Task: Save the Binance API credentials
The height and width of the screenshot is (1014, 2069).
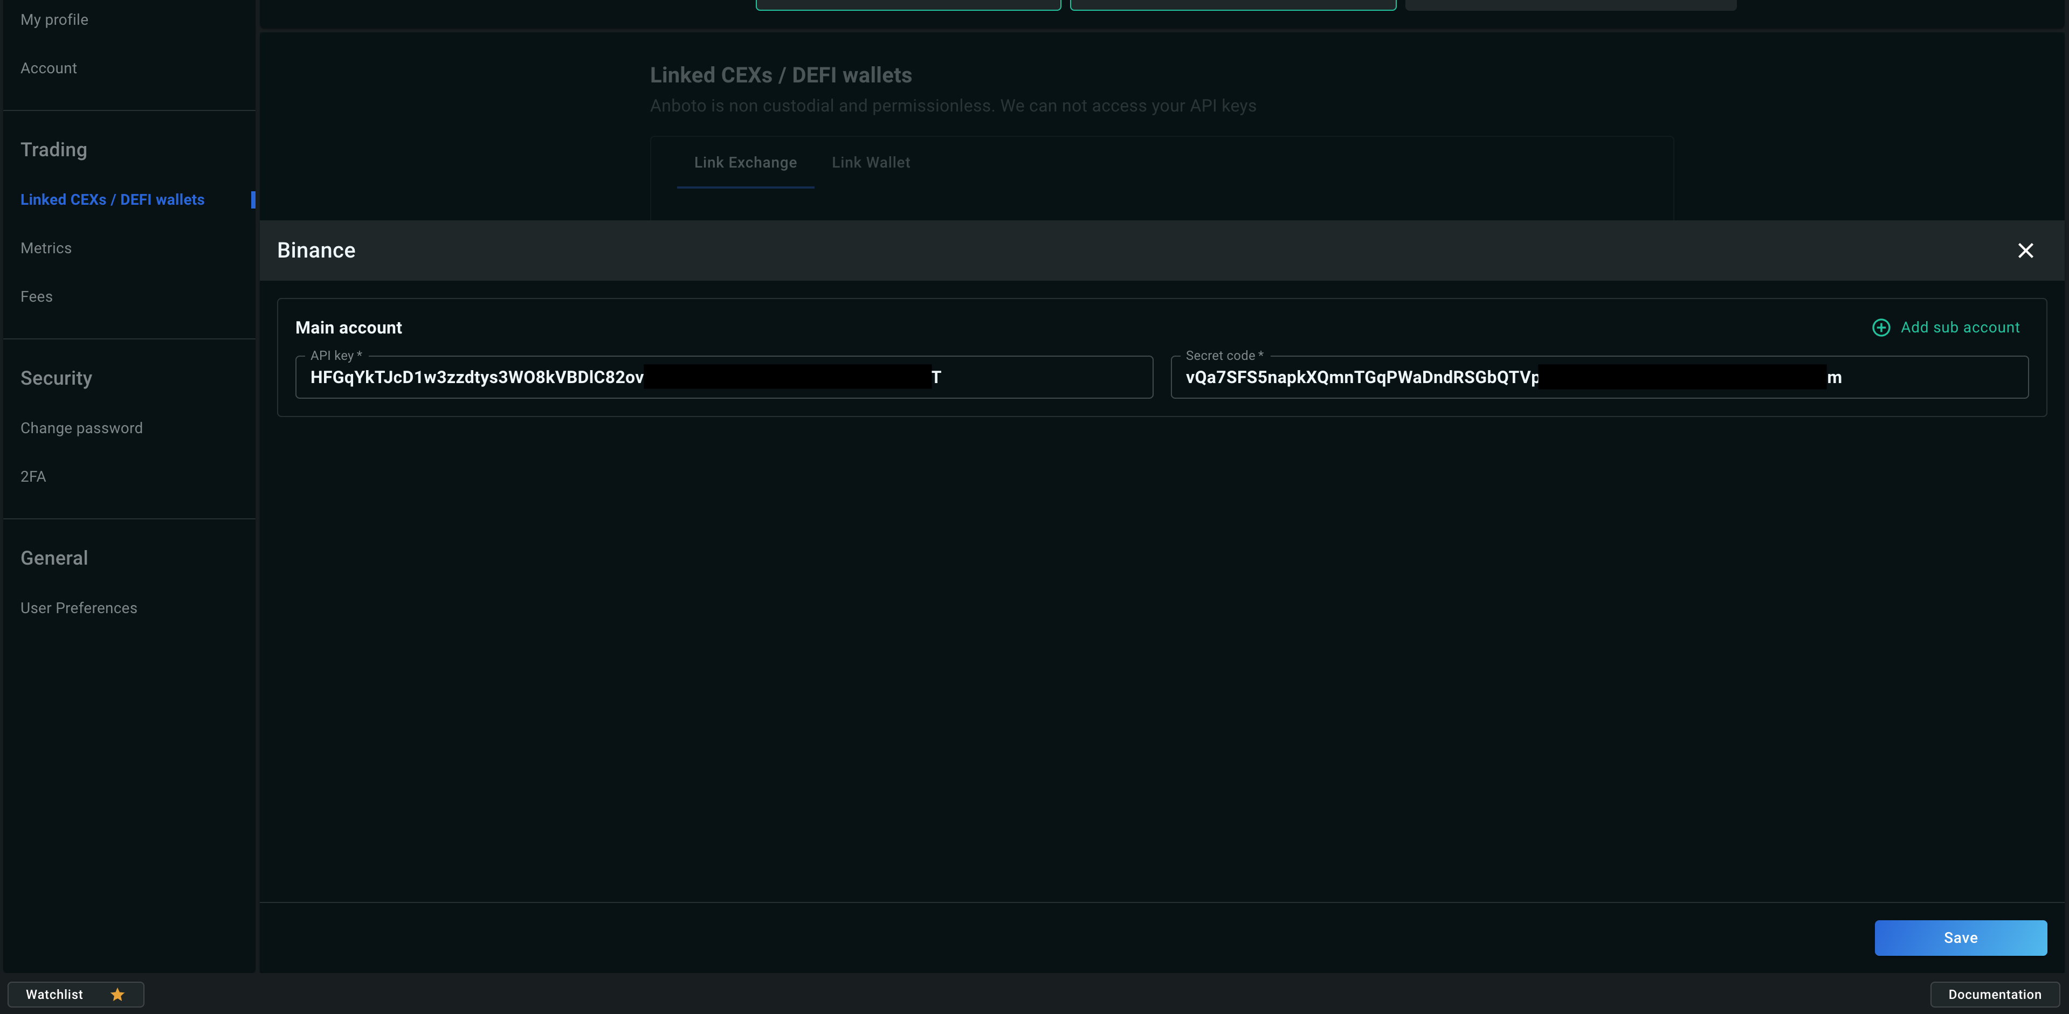Action: click(1961, 937)
